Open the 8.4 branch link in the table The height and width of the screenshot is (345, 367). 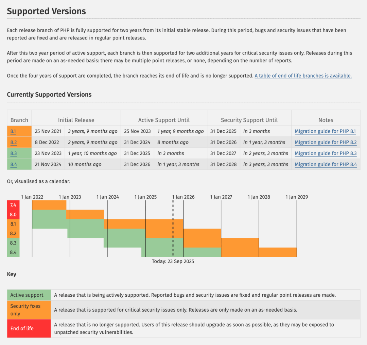click(x=13, y=164)
